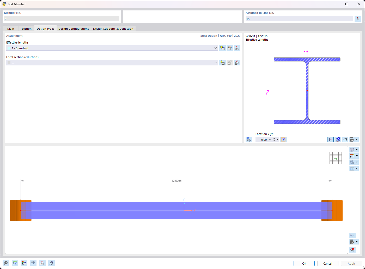Switch to the Section tab
Image resolution: width=365 pixels, height=269 pixels.
(27, 29)
